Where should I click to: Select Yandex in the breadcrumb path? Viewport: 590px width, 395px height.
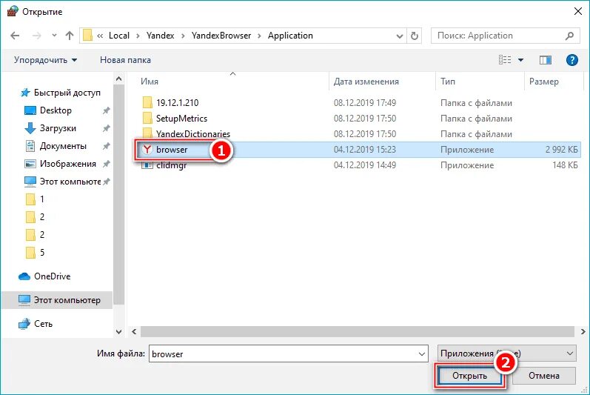pyautogui.click(x=161, y=36)
